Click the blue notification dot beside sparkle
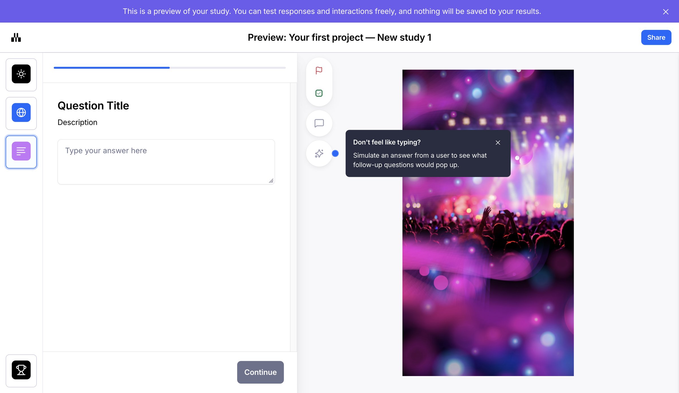The height and width of the screenshot is (393, 679). click(x=335, y=154)
